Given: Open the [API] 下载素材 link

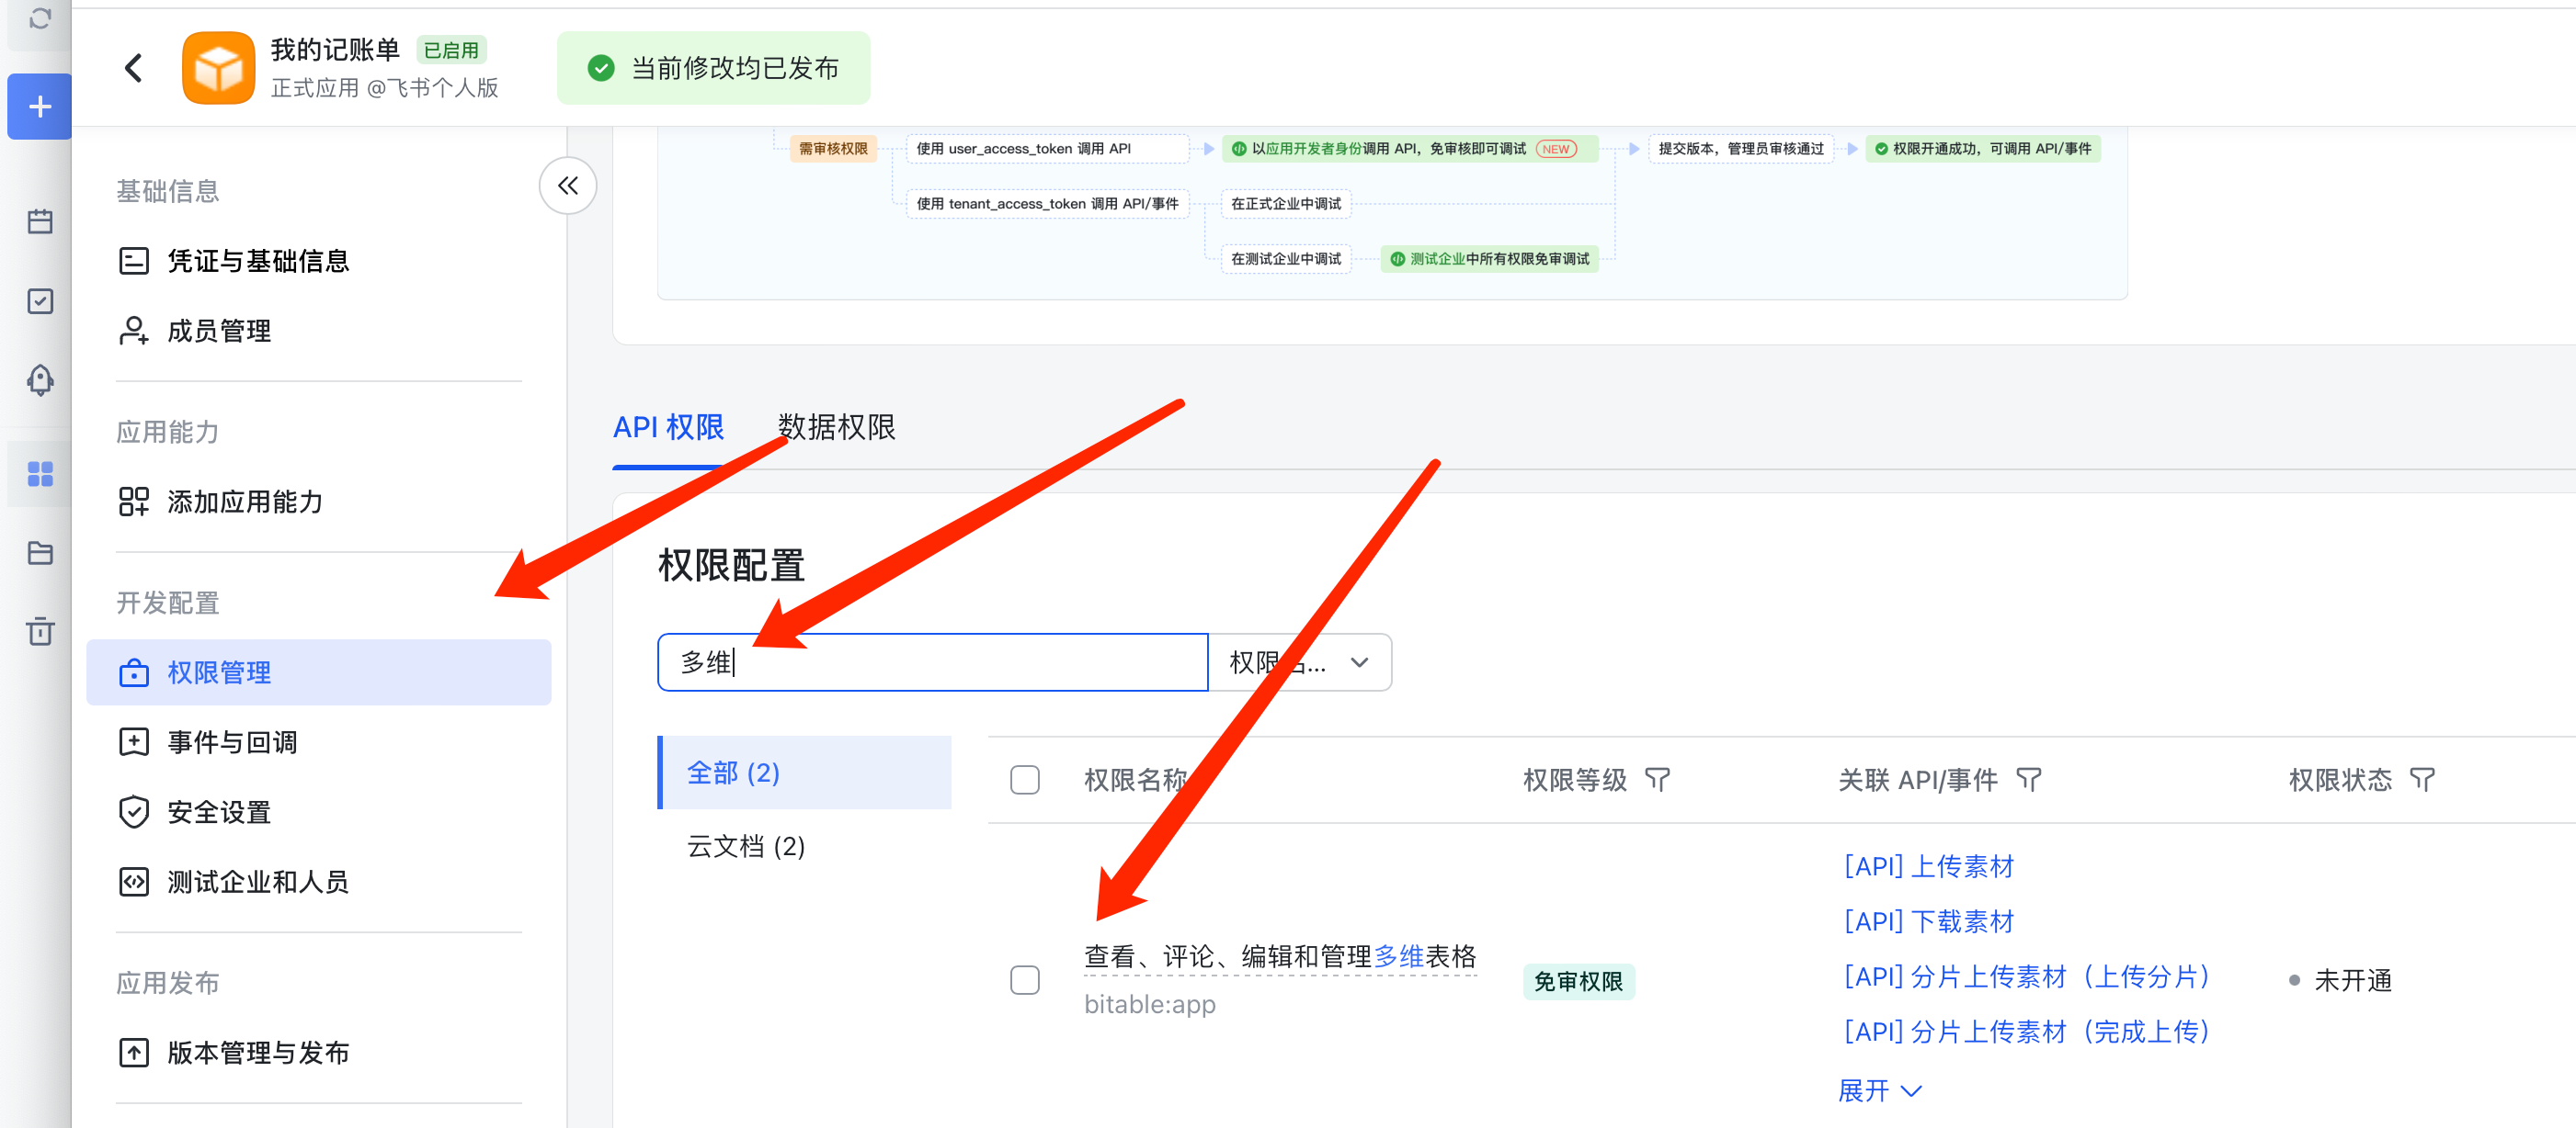Looking at the screenshot, I should [x=1928, y=921].
